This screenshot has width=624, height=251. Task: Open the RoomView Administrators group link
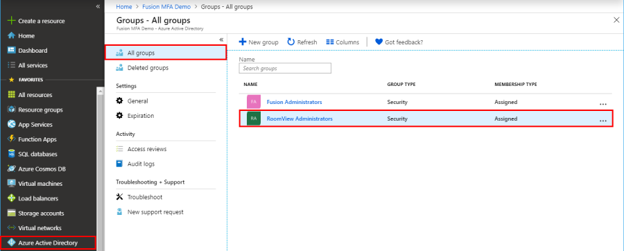300,119
